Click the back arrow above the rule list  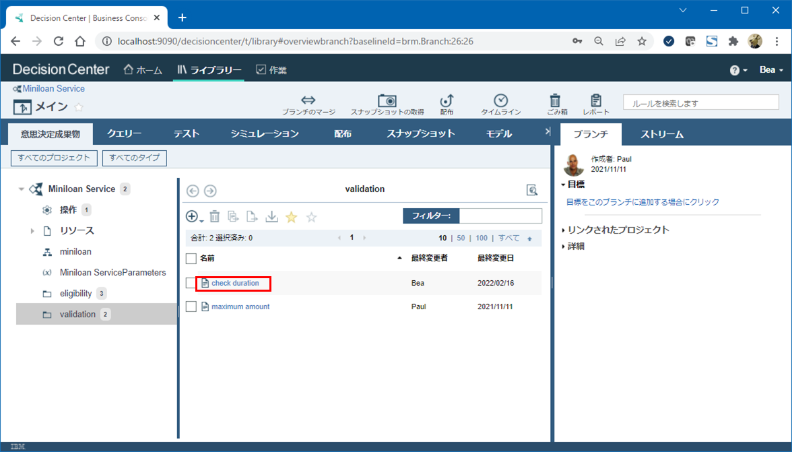coord(193,191)
